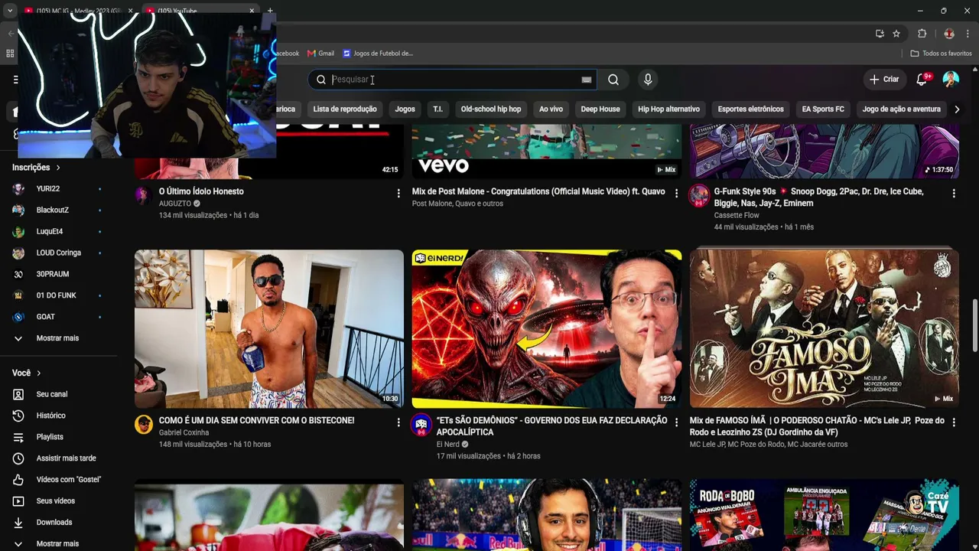Open options for G-Funk Style 90s video
The width and height of the screenshot is (979, 551).
pyautogui.click(x=954, y=194)
